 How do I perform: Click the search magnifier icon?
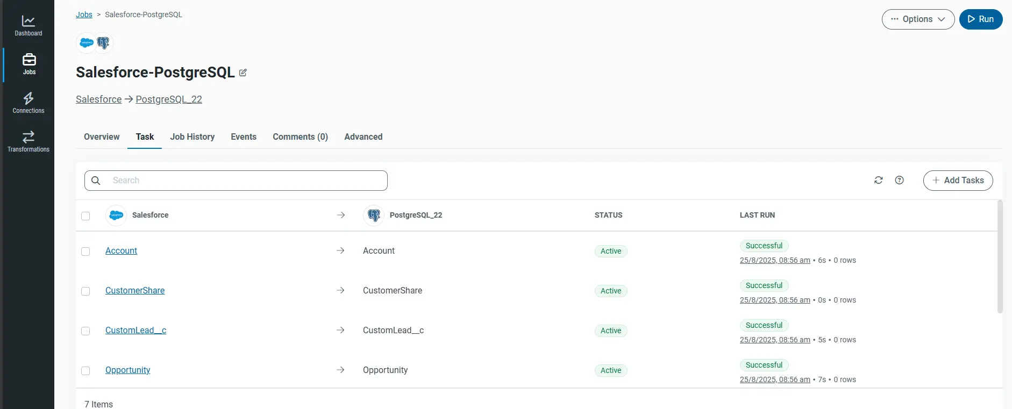(96, 181)
